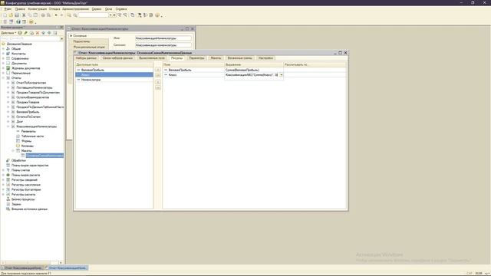Image resolution: width=491 pixels, height=276 pixels.
Task: Collapse the Отчеты tree node
Action: [x=3, y=78]
